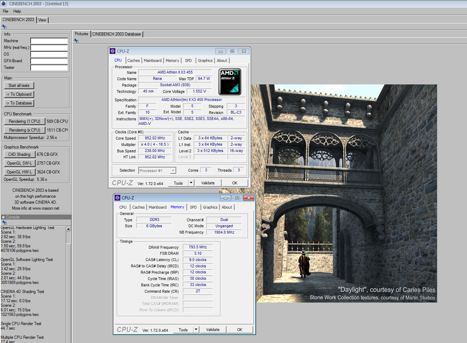
Task: Open CPU tab in lower CPU-Z window
Action: coord(123,207)
